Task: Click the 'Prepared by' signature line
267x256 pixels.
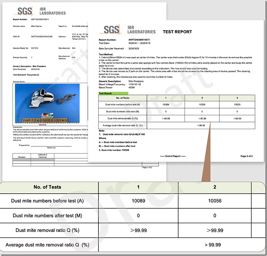Action: [x=51, y=146]
